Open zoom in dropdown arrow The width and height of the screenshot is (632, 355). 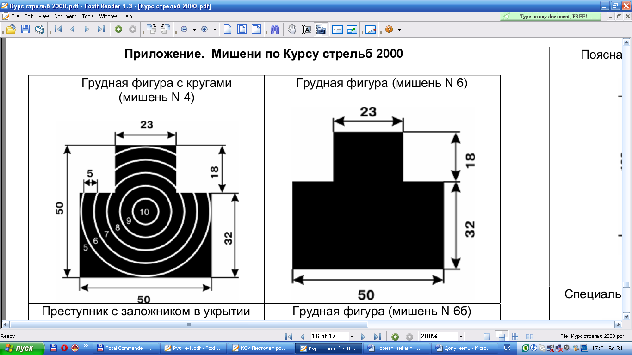click(215, 30)
